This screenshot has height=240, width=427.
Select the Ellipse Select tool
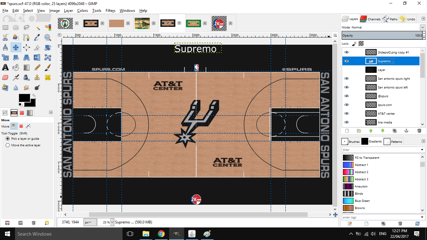[16, 27]
